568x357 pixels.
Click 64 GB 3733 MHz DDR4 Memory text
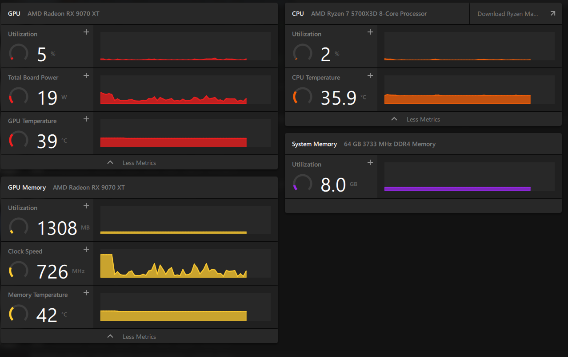pos(390,144)
